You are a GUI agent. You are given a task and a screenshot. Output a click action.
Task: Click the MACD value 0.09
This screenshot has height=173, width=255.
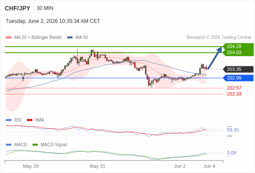(231, 153)
